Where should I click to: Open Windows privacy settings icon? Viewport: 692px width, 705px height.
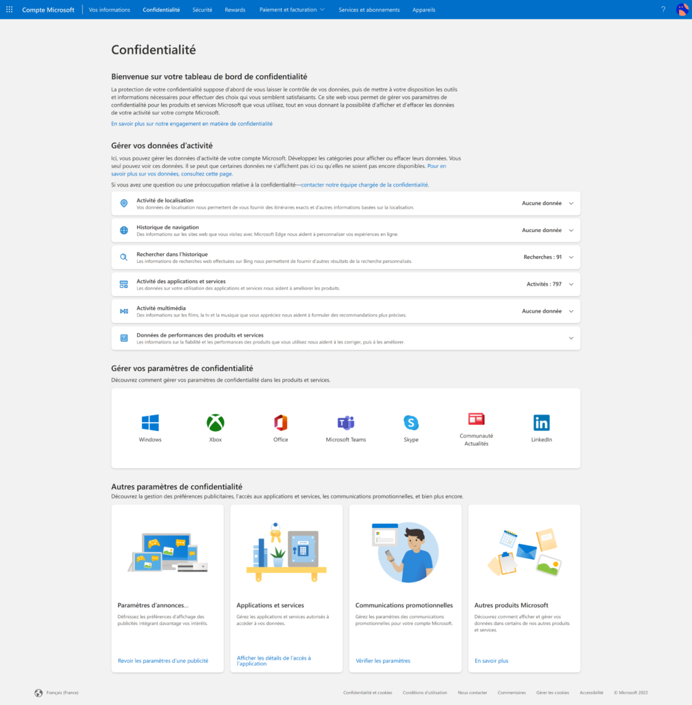click(150, 423)
